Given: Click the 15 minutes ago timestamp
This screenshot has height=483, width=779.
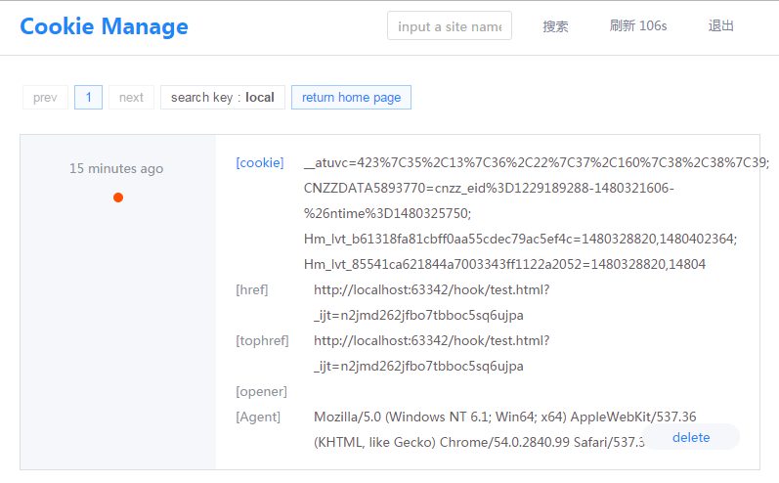Looking at the screenshot, I should (x=116, y=168).
